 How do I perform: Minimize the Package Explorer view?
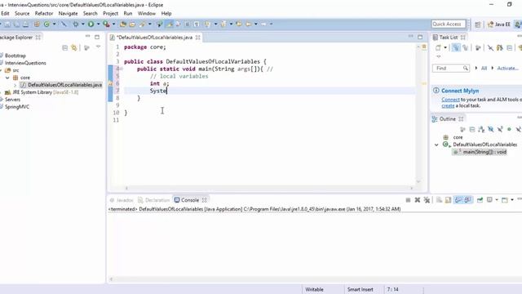(87, 36)
